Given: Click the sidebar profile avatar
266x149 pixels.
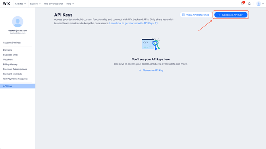Looking at the screenshot, I should (x=17, y=22).
